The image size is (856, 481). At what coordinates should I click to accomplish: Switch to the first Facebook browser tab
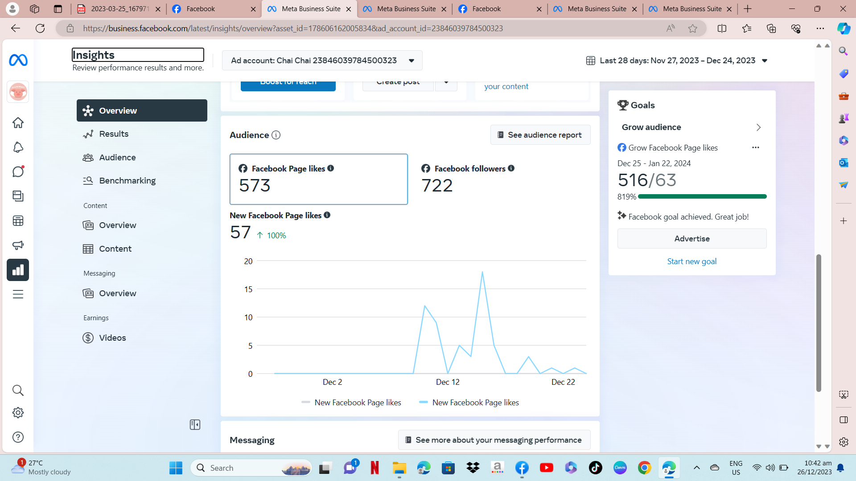coord(214,9)
